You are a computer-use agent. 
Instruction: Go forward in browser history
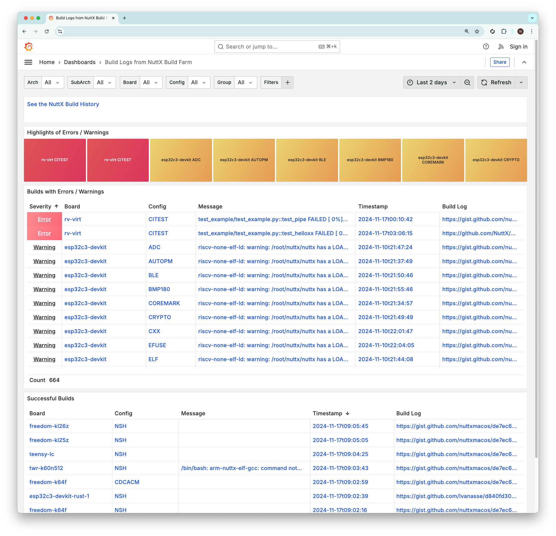point(35,31)
